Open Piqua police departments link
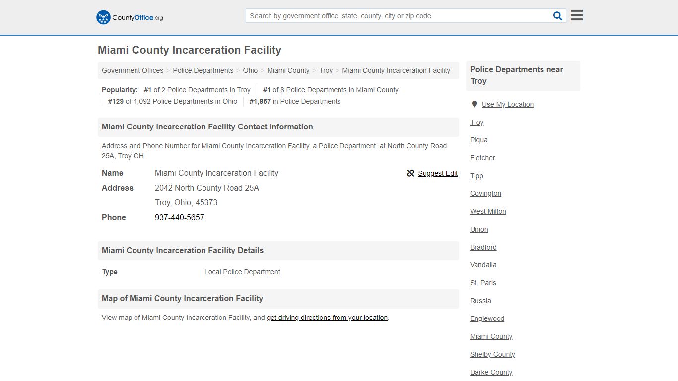678x381 pixels. pos(479,140)
